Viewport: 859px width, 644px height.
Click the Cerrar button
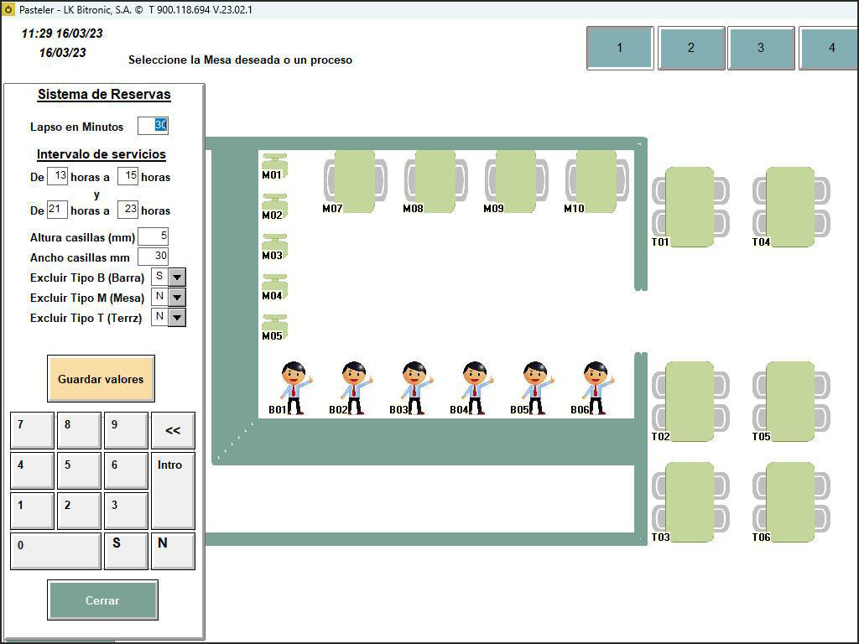(x=102, y=600)
